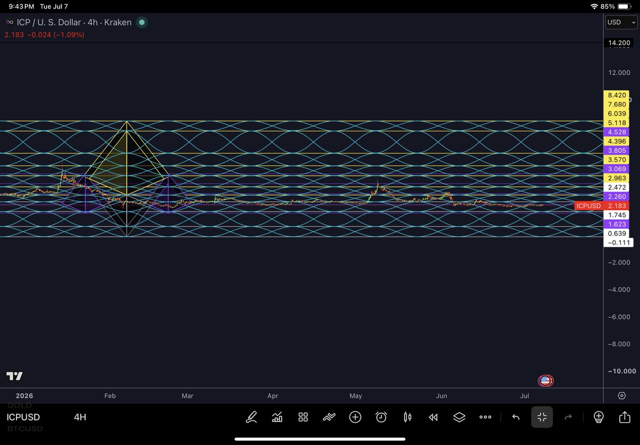Undo the last chart action
640x445 pixels.
516,417
